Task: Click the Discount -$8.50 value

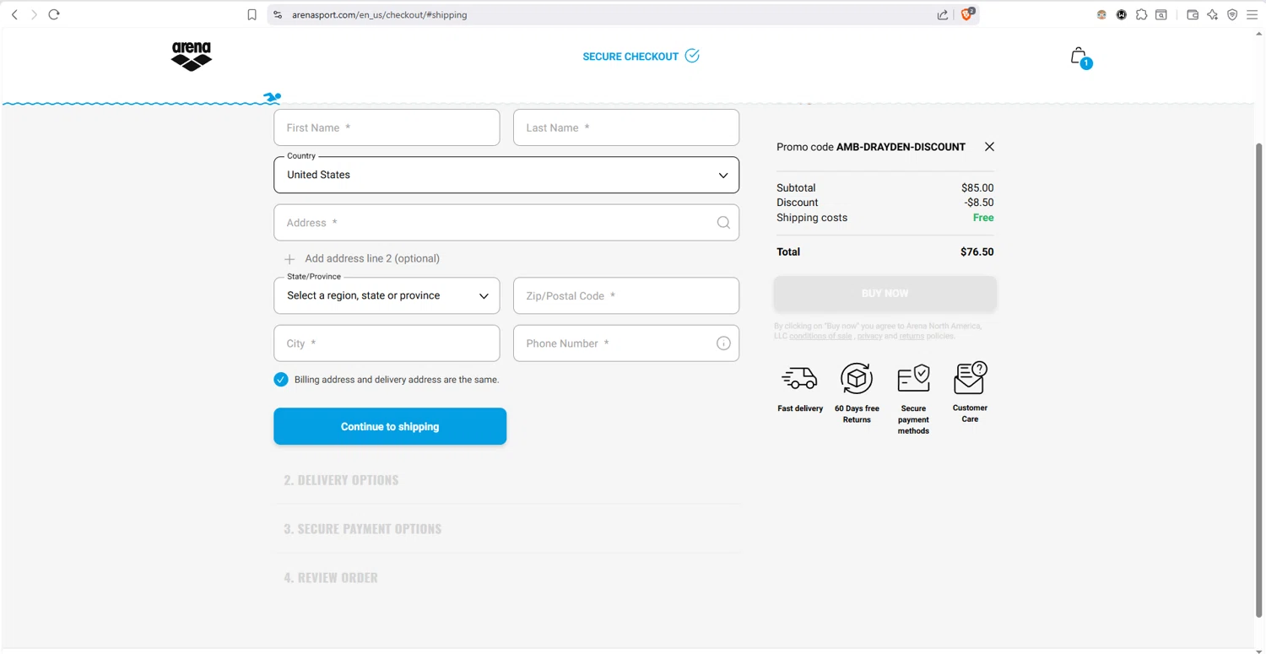Action: (979, 203)
